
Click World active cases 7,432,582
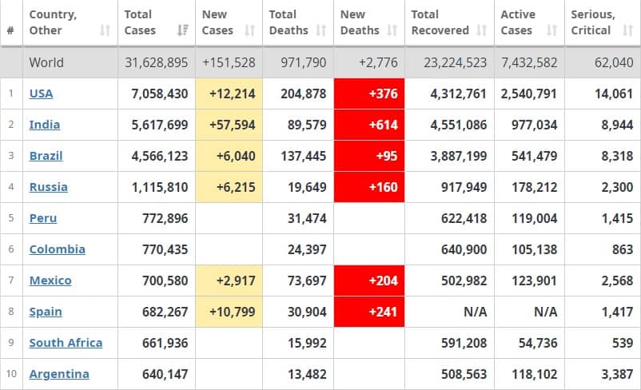[x=529, y=62]
